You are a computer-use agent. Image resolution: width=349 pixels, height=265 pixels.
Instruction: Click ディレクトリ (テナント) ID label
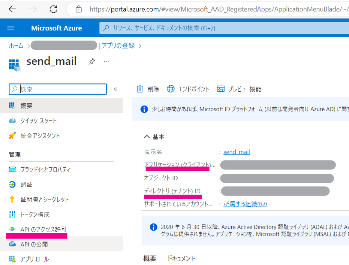(172, 191)
